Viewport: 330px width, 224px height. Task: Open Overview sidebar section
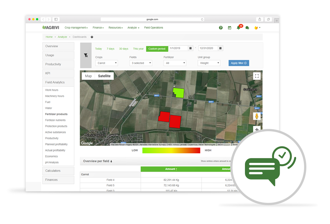(x=58, y=46)
